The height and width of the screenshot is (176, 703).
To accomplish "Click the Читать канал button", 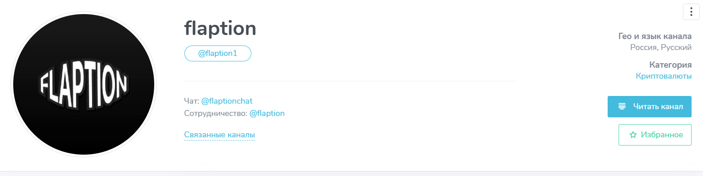I will click(x=650, y=106).
